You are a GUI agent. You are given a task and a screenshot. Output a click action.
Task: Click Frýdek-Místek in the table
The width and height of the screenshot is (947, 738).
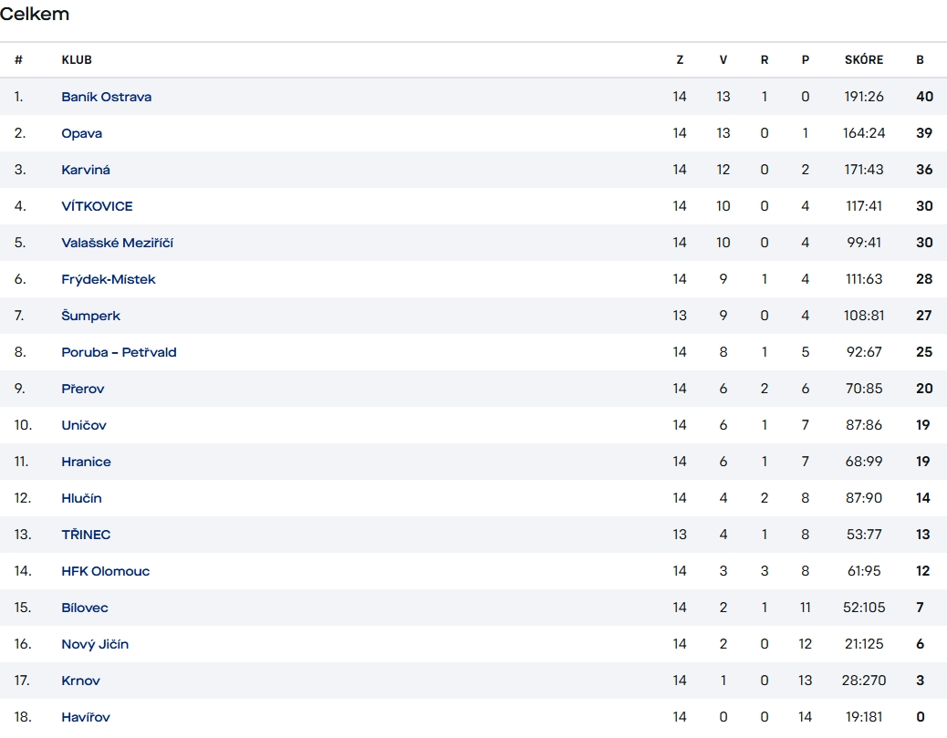point(108,279)
